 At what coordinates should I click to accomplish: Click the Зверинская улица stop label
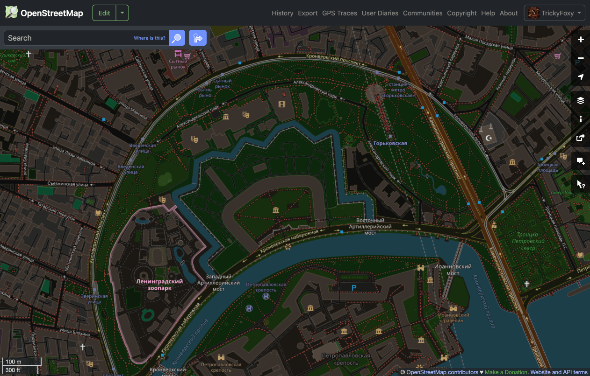click(x=94, y=299)
